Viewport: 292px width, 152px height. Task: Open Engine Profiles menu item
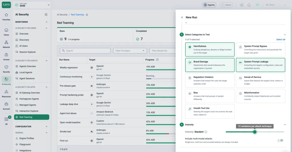point(27,138)
